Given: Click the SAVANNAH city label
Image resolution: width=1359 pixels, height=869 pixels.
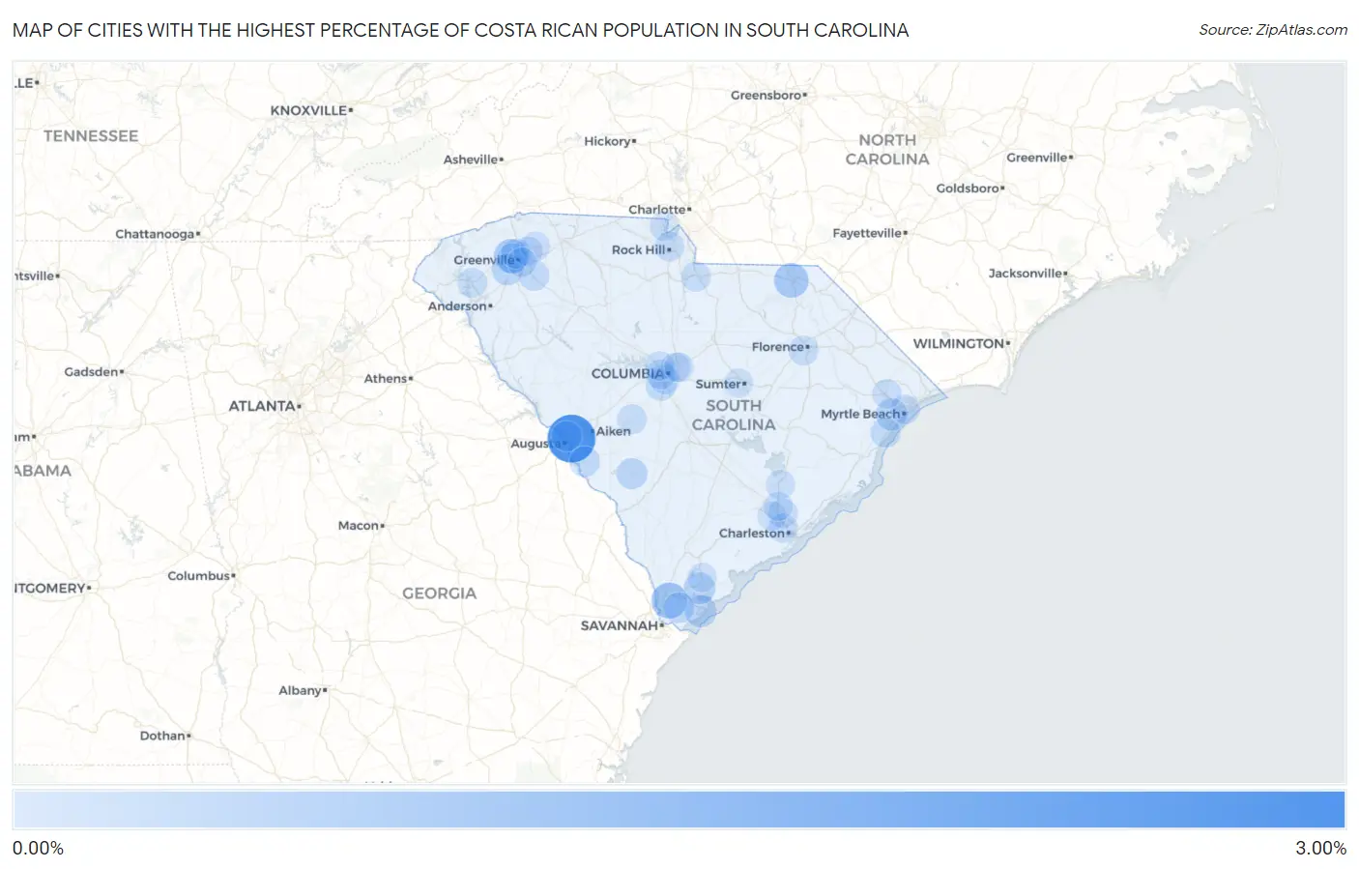Looking at the screenshot, I should coord(620,625).
